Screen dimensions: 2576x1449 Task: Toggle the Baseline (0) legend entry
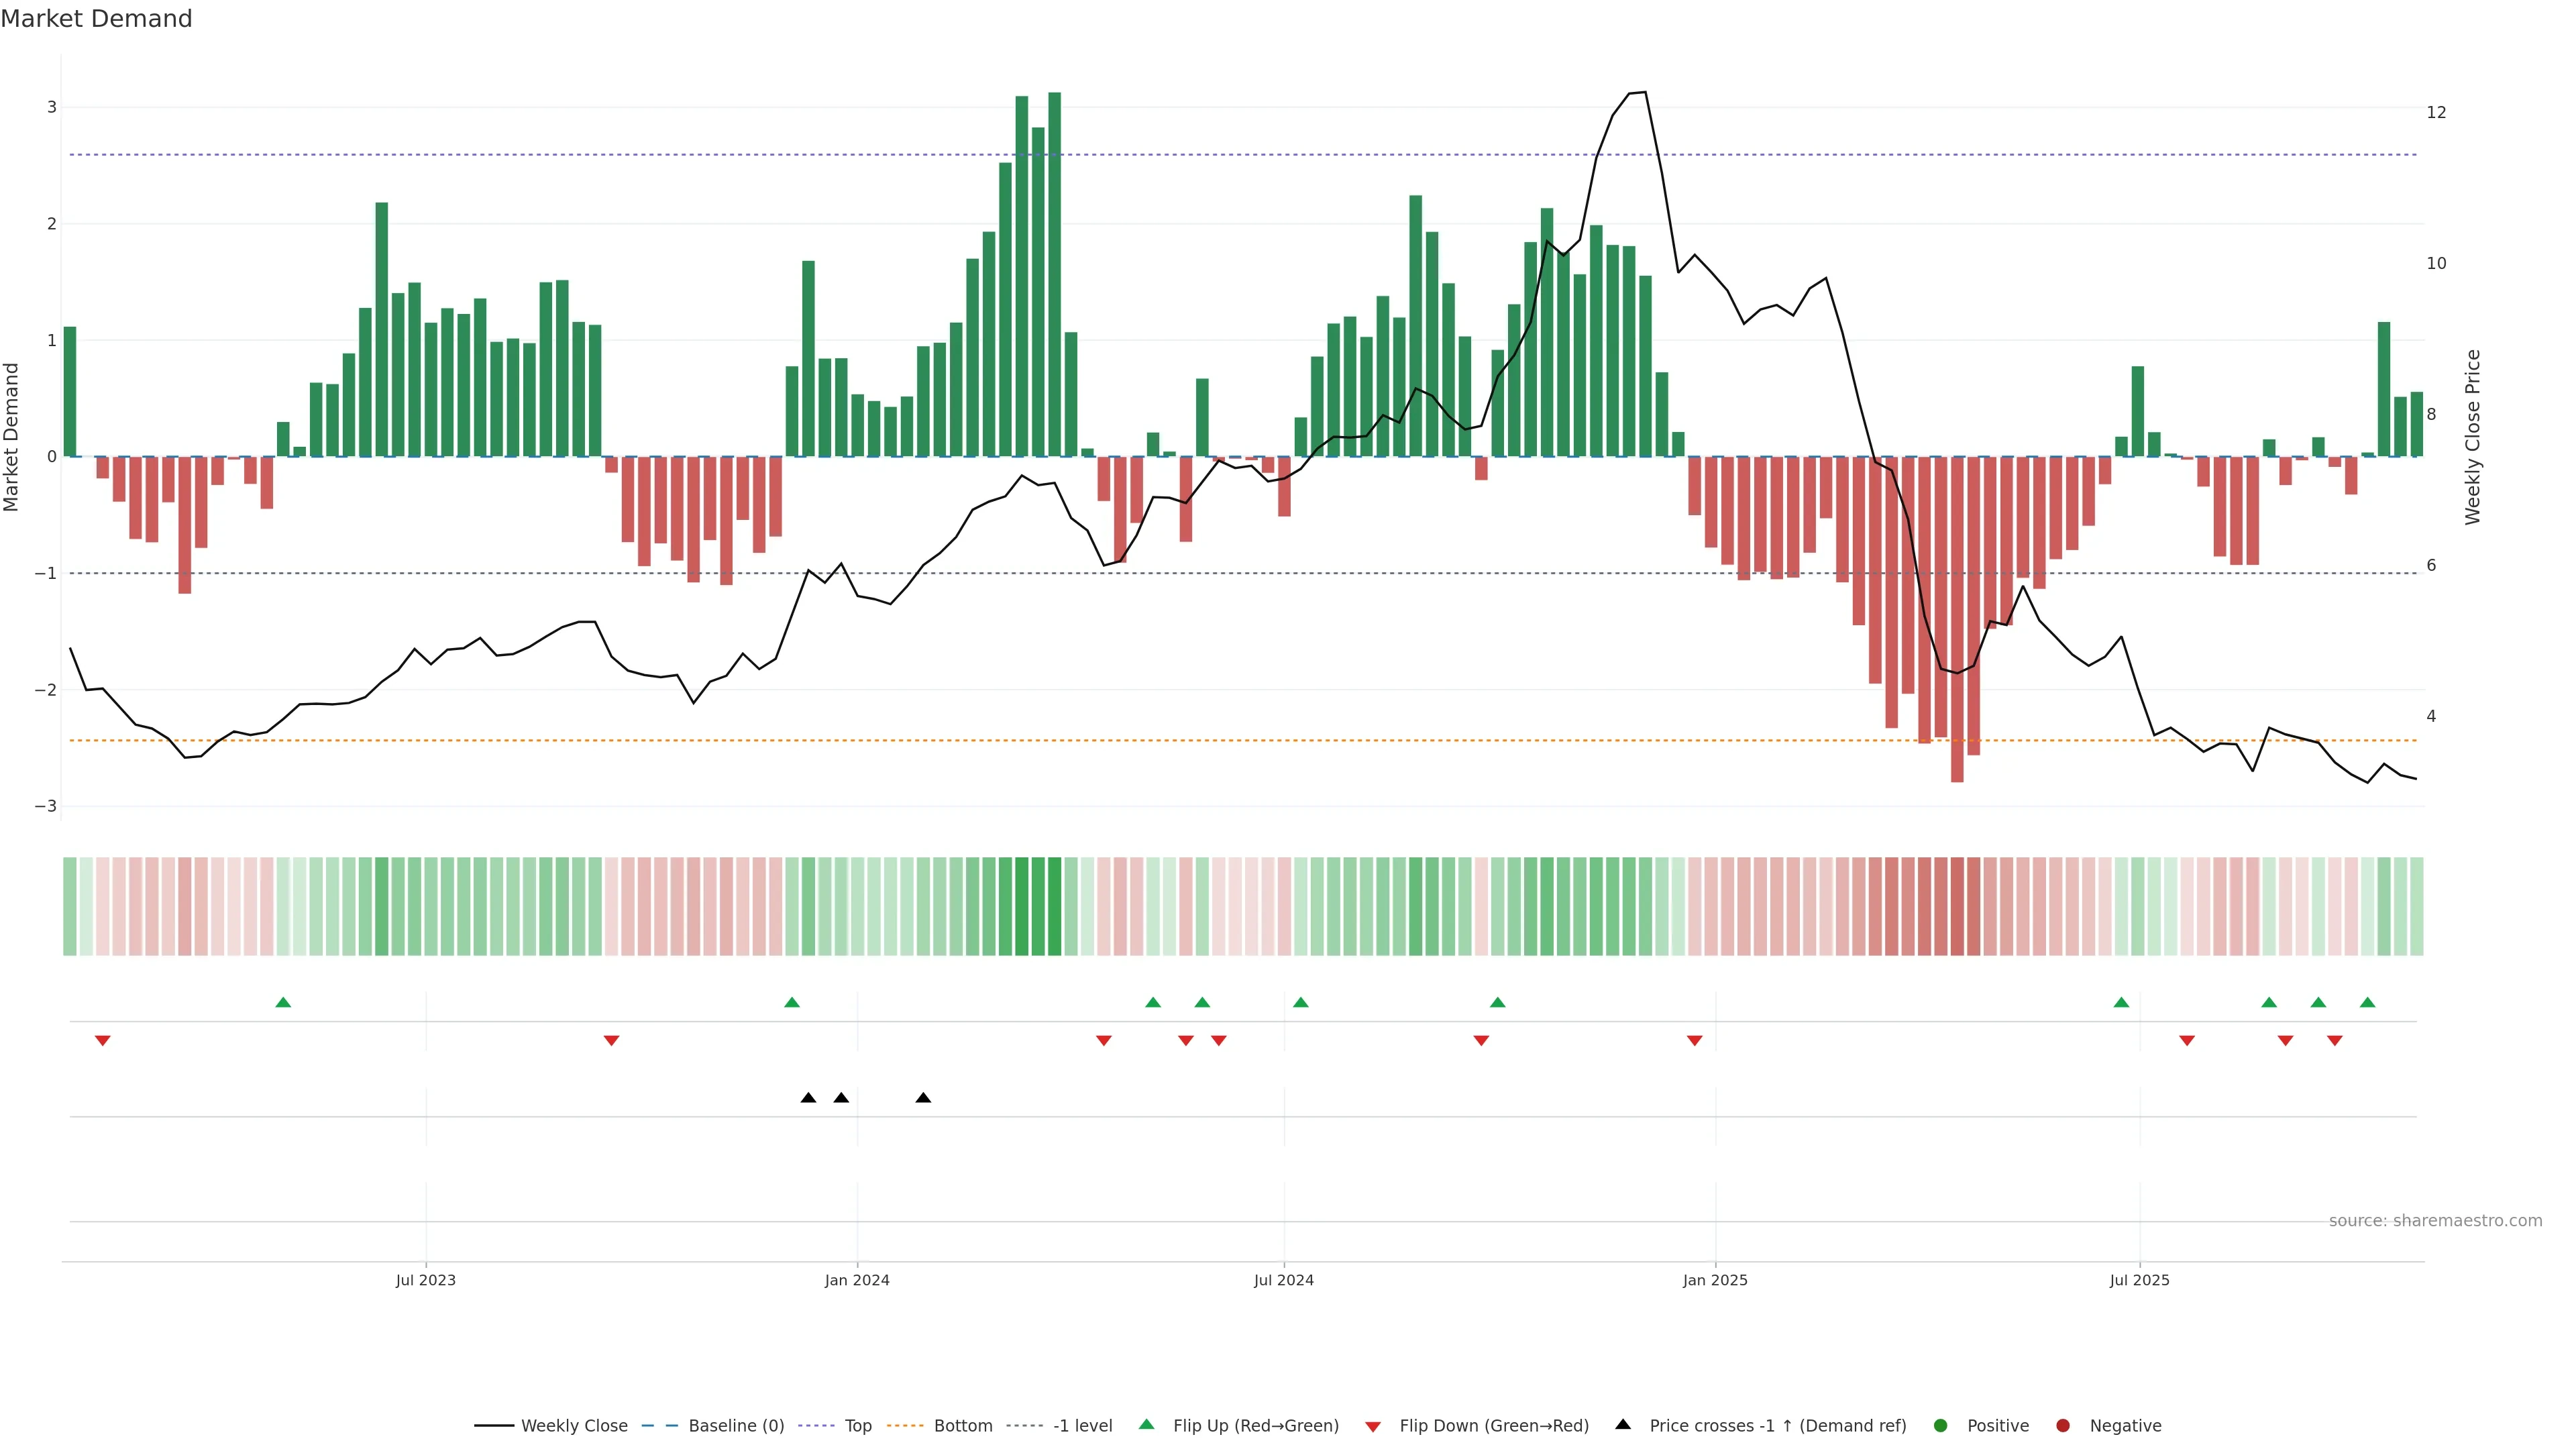tap(735, 1426)
